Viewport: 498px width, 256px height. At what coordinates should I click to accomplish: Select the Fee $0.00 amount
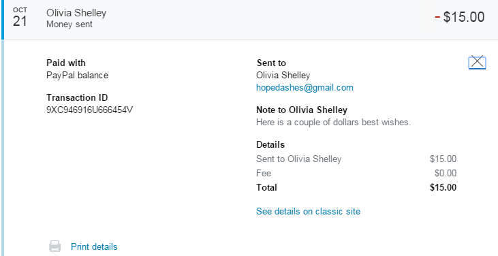446,173
